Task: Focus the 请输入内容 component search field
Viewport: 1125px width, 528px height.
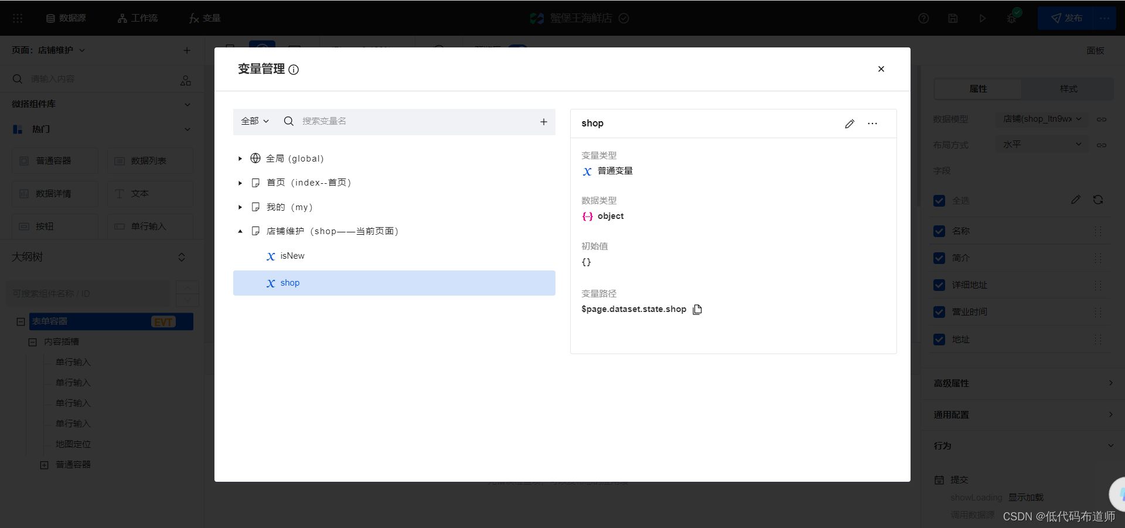Action: point(100,79)
